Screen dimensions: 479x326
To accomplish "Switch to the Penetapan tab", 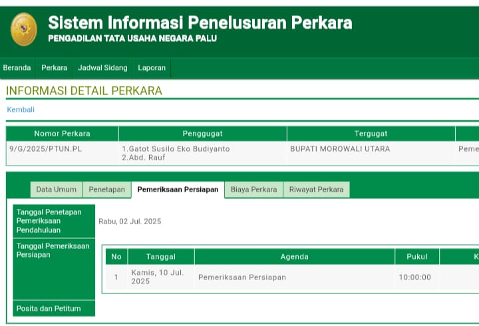I will point(107,190).
